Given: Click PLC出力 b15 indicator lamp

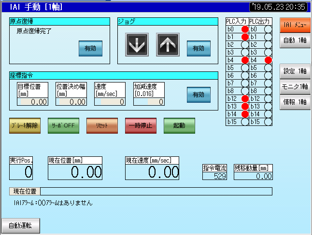Looking at the screenshot, I should pos(268,122).
